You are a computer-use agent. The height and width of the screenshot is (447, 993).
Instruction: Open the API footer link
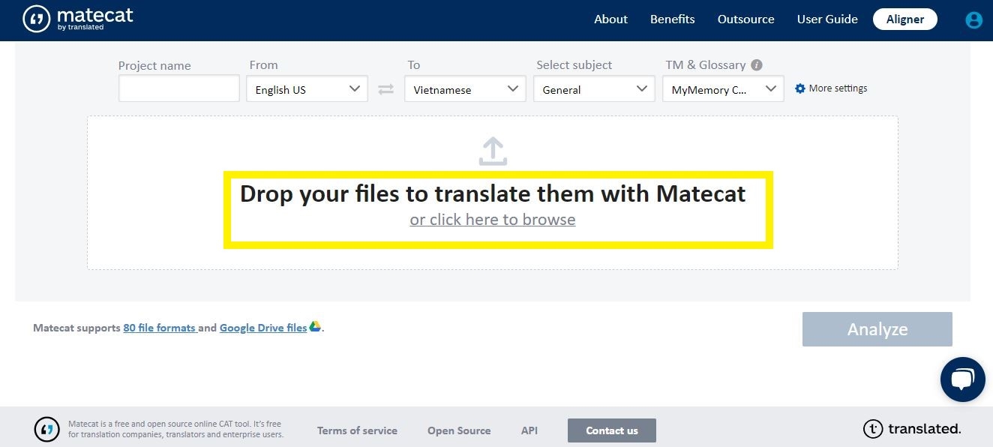tap(529, 430)
